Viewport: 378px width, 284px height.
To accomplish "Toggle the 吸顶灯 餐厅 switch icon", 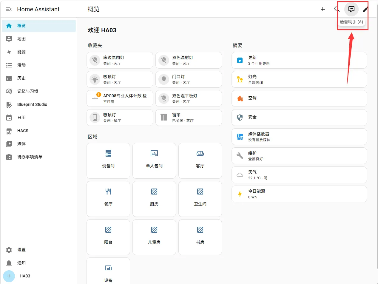I will 95,118.
